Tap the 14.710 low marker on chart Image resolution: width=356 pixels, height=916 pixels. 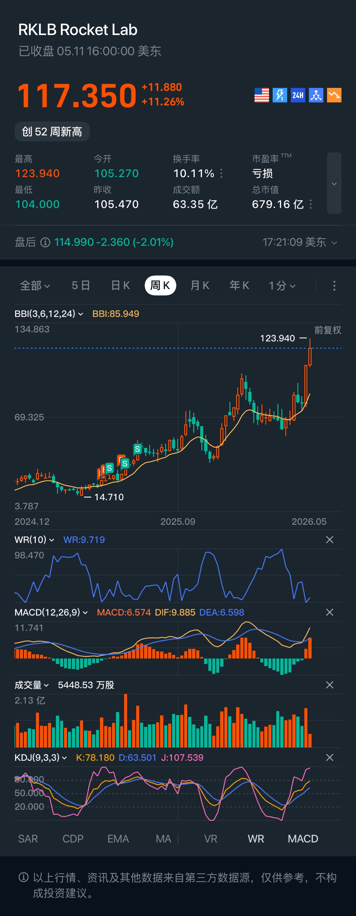tap(109, 497)
